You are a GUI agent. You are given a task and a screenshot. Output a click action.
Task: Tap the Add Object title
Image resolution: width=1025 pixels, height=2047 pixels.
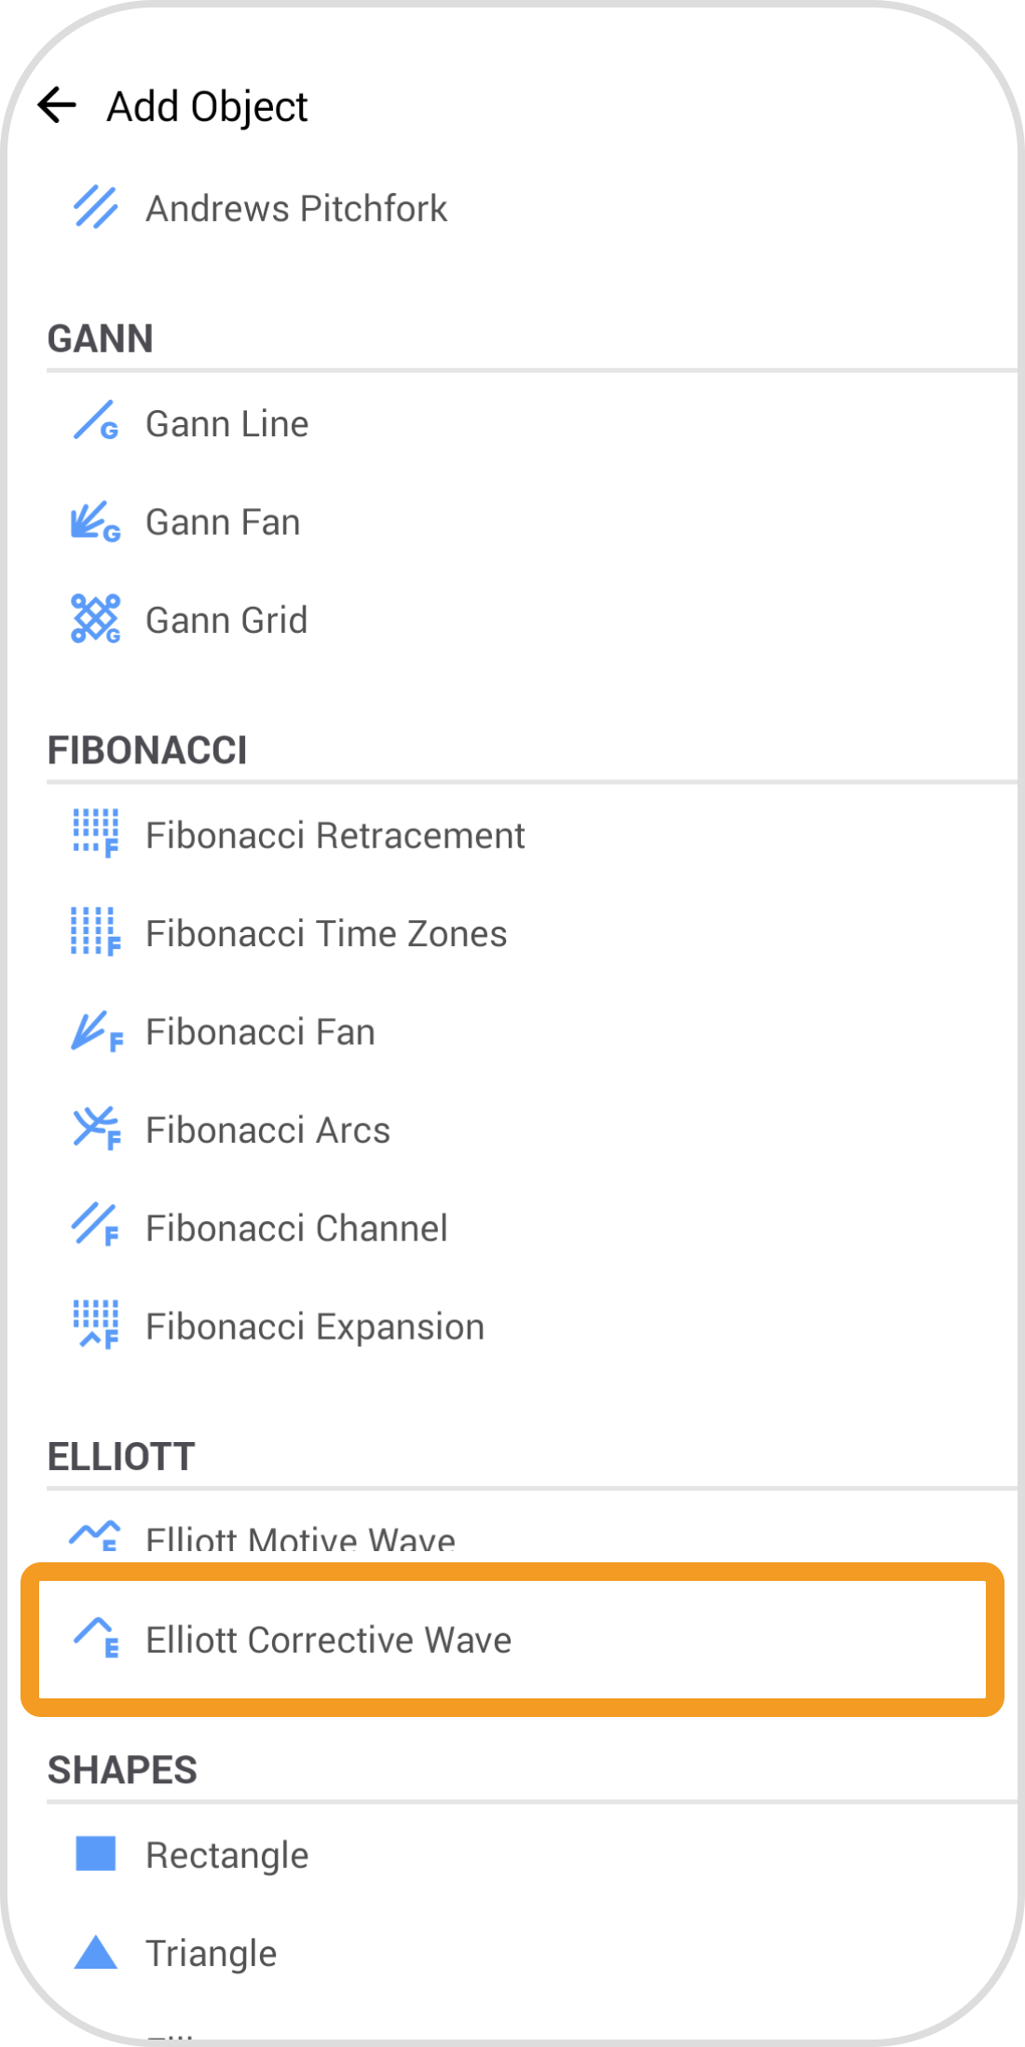(207, 106)
